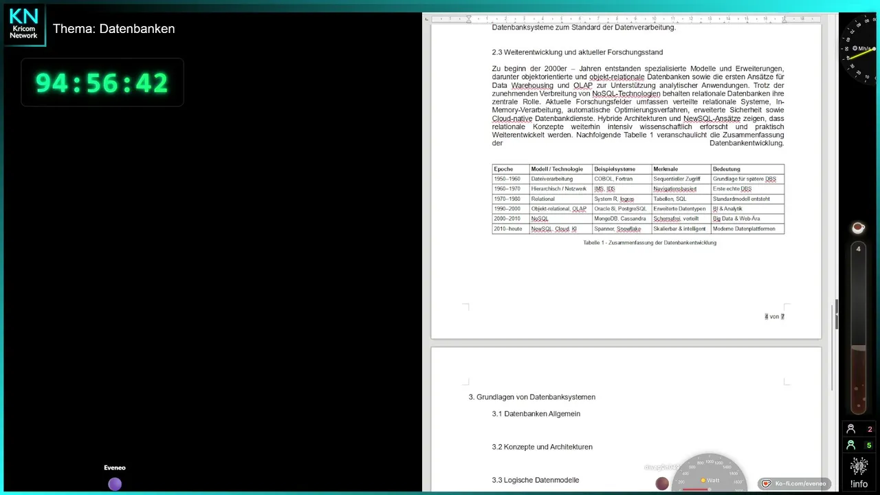Click table cell 'System R, Ingres'
The height and width of the screenshot is (495, 880).
pyautogui.click(x=622, y=199)
